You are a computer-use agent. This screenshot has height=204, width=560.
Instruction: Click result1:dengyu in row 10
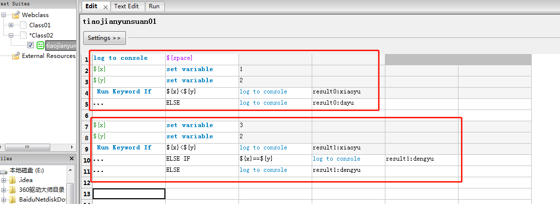pyautogui.click(x=421, y=160)
